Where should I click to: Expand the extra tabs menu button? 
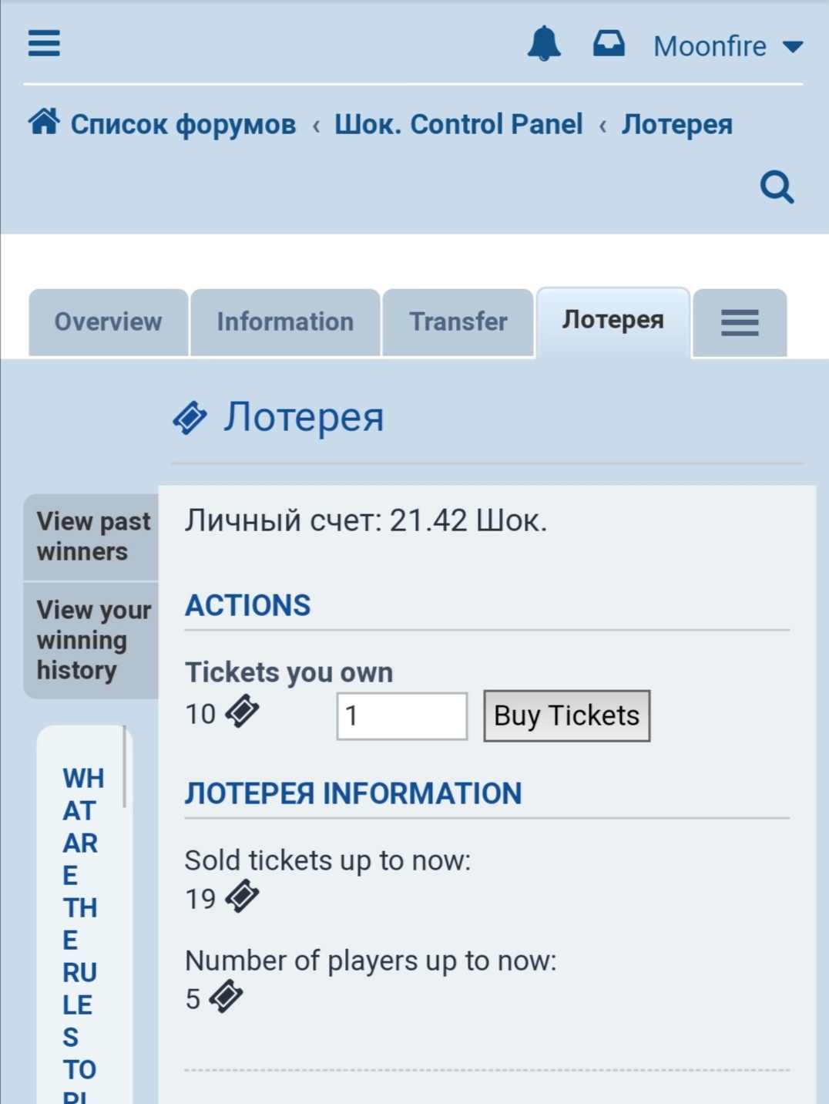coord(740,322)
